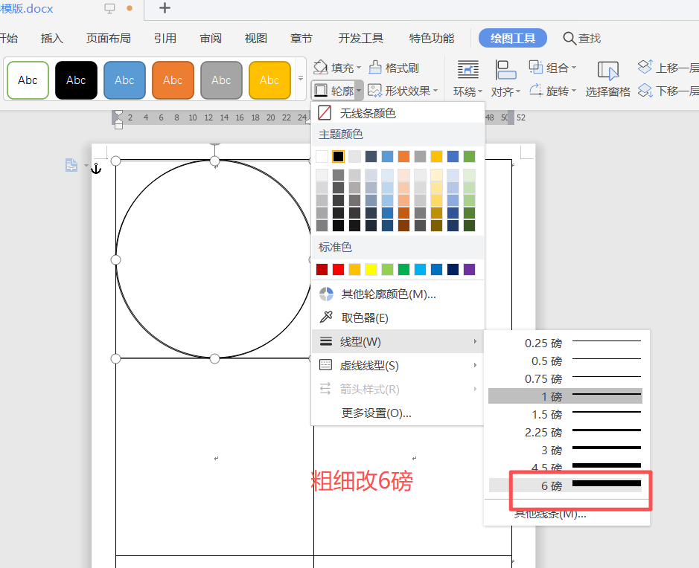This screenshot has height=568, width=699.
Task: Select 3 磅 line weight
Action: click(x=565, y=450)
